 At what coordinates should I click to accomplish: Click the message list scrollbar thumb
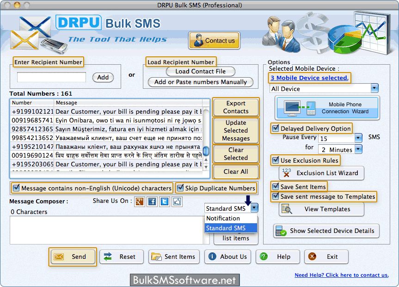click(206, 151)
